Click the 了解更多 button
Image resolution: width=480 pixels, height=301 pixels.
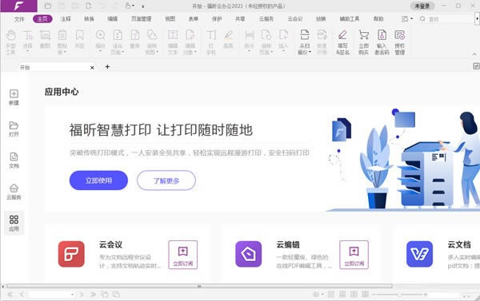(166, 180)
